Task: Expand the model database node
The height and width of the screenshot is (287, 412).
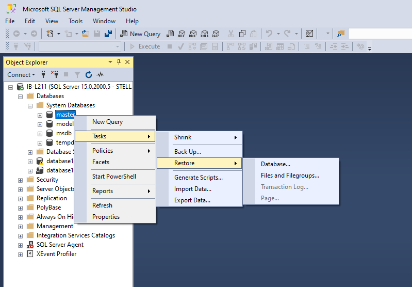Action: [x=40, y=124]
